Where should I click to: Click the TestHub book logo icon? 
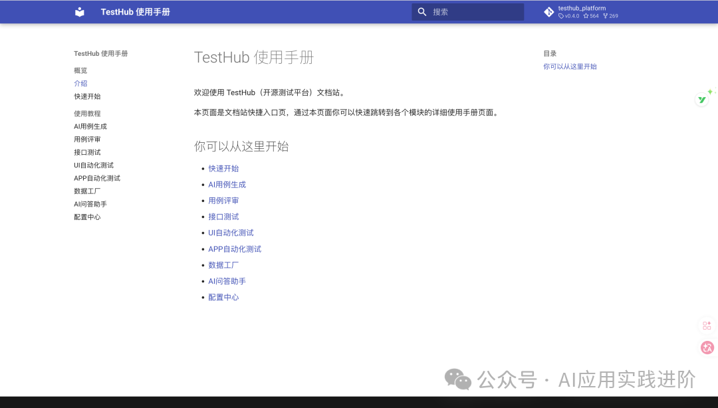(x=80, y=12)
